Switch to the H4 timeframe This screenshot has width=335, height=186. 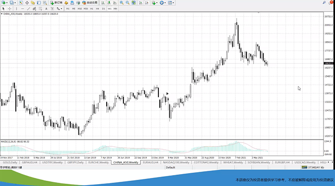pyautogui.click(x=98, y=9)
